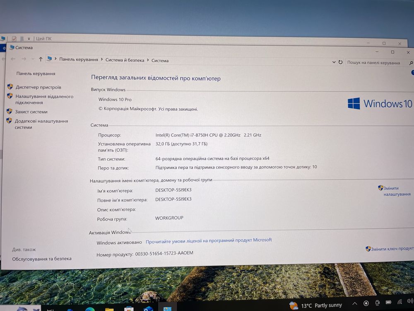The image size is (414, 311).
Task: Click computer icon in address bar
Action: tap(49, 59)
